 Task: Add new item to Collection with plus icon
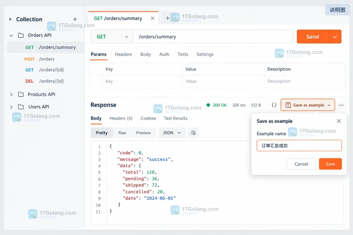click(x=75, y=19)
